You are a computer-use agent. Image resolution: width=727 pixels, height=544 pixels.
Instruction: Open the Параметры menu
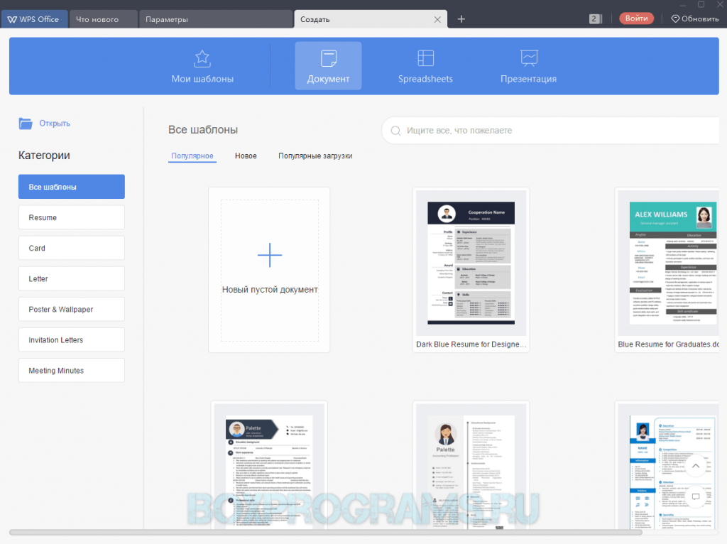[x=166, y=19]
